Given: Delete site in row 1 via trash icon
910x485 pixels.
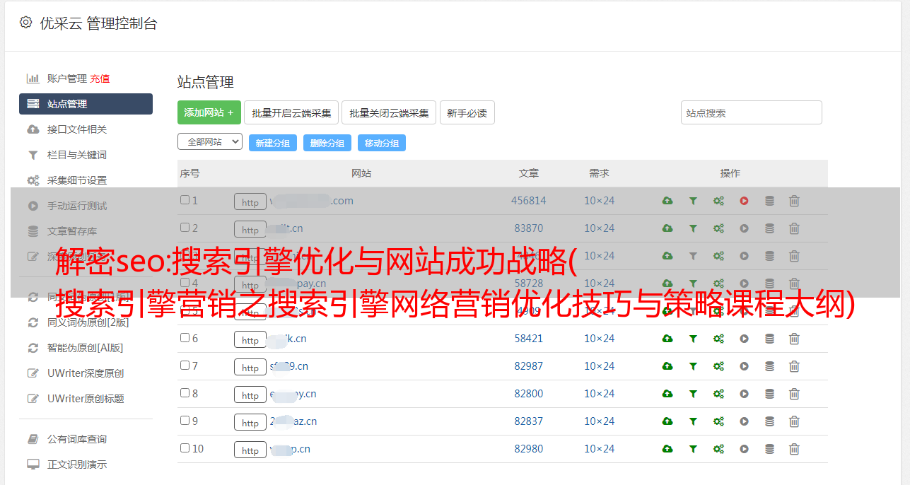Looking at the screenshot, I should click(x=794, y=201).
